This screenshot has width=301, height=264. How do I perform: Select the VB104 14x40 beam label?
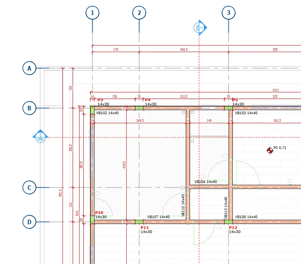[206, 182]
